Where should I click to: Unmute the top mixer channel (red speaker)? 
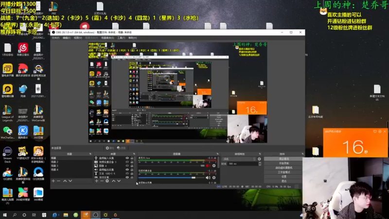tap(208, 165)
